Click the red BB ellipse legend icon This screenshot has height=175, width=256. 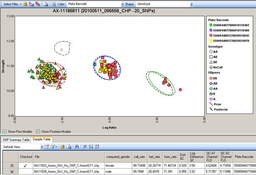(211, 78)
